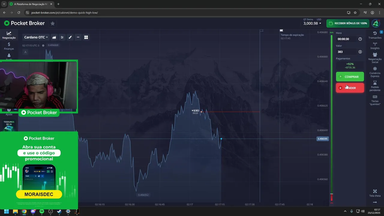The width and height of the screenshot is (384, 216).
Task: Click the expiration time flag marker
Action: pos(281,30)
